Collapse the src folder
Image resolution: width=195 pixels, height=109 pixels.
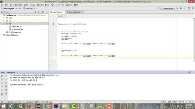4,24
